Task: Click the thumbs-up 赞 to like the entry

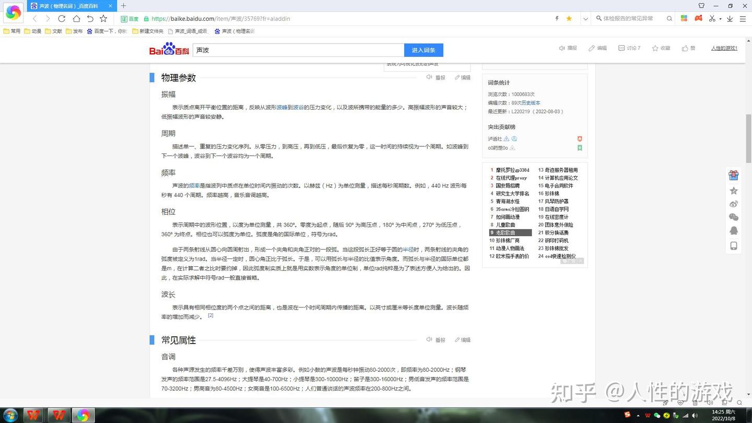Action: [685, 48]
